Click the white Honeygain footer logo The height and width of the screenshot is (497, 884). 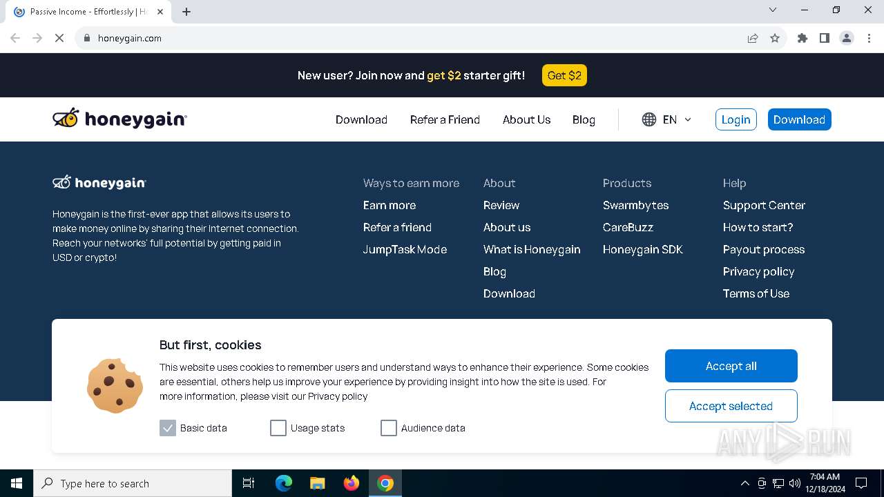tap(99, 182)
